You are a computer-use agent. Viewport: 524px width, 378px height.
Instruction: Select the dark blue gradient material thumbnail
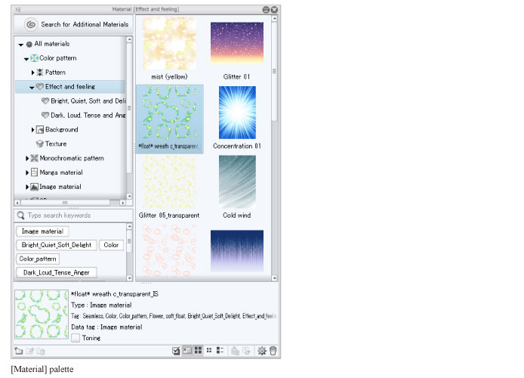(x=237, y=251)
